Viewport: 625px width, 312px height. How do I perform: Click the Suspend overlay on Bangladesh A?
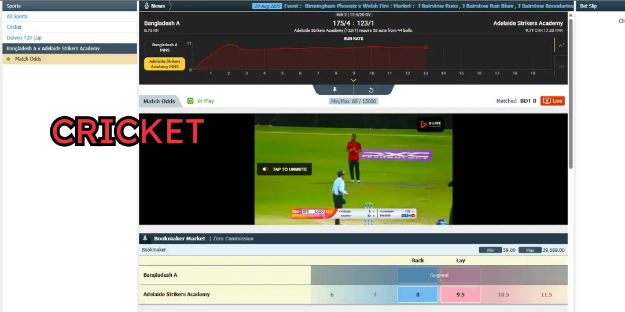click(439, 275)
